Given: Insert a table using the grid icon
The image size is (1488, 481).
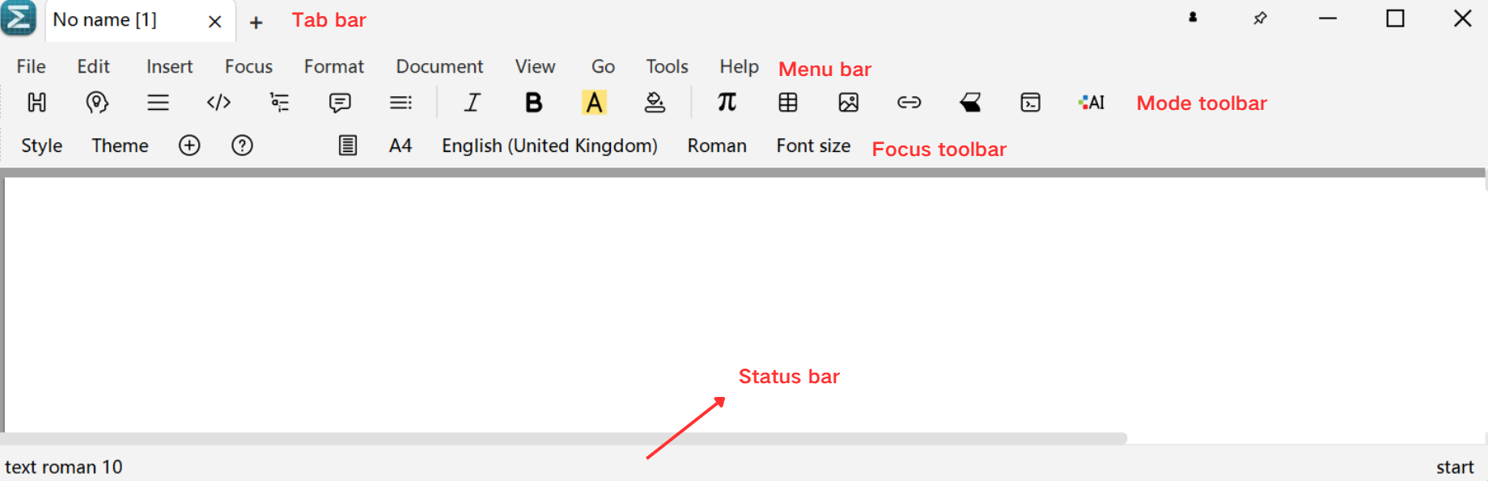Looking at the screenshot, I should point(787,103).
